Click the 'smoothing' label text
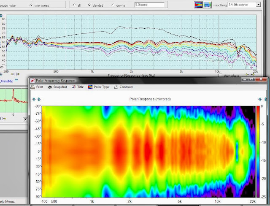This screenshot has width=270, height=206. 220,5
